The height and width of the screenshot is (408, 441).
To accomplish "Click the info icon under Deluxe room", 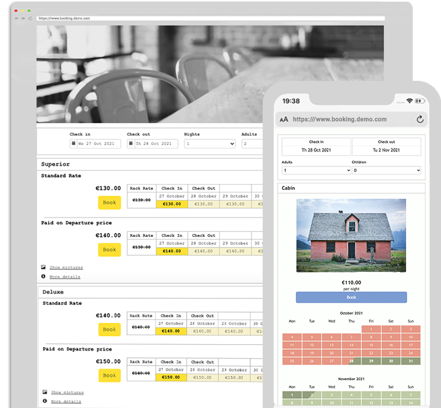I will point(45,401).
